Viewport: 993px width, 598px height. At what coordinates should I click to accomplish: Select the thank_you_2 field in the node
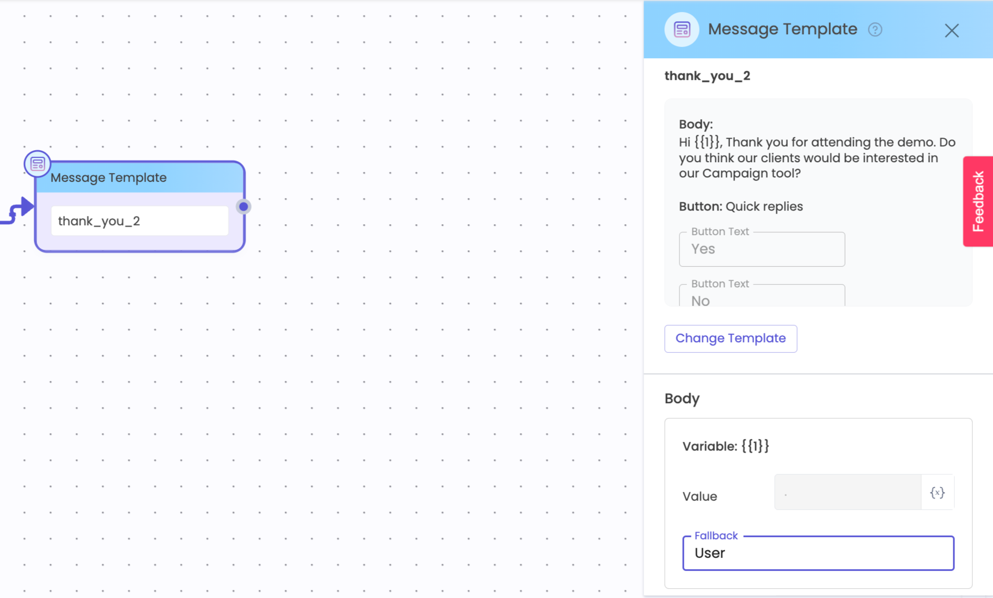(x=140, y=221)
